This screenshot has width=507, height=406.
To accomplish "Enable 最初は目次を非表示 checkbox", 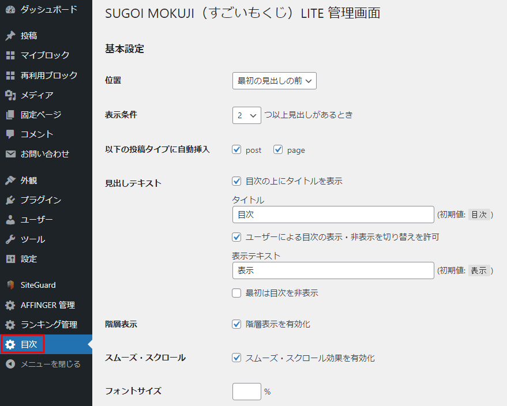I will (236, 293).
